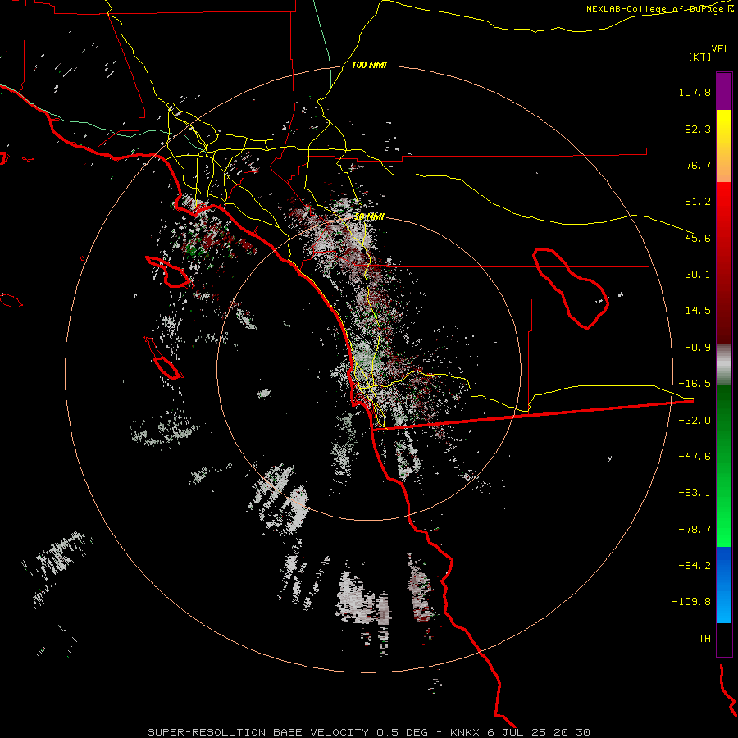738x738 pixels.
Task: Pick the purple segment of velocity color bar
Action: (724, 91)
